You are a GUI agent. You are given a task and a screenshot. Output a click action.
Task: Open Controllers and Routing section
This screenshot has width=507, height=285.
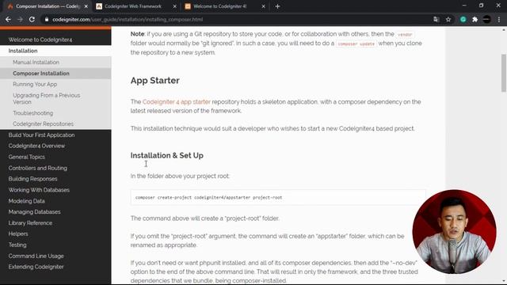pos(38,168)
